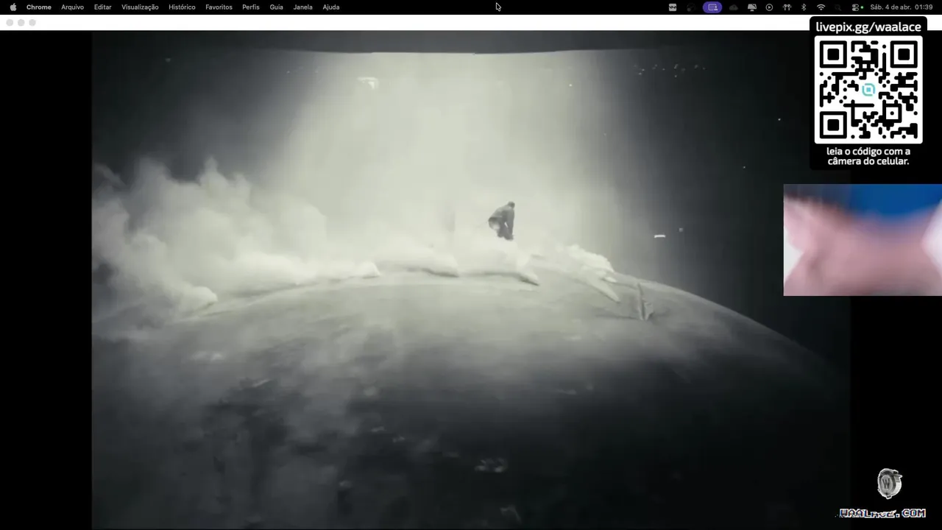The image size is (942, 530).
Task: Open the Bluetooth menu
Action: pyautogui.click(x=804, y=7)
